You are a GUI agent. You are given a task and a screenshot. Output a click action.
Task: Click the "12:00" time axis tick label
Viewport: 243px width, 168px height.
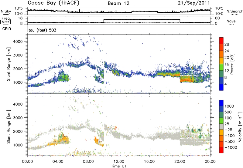(x=119, y=162)
